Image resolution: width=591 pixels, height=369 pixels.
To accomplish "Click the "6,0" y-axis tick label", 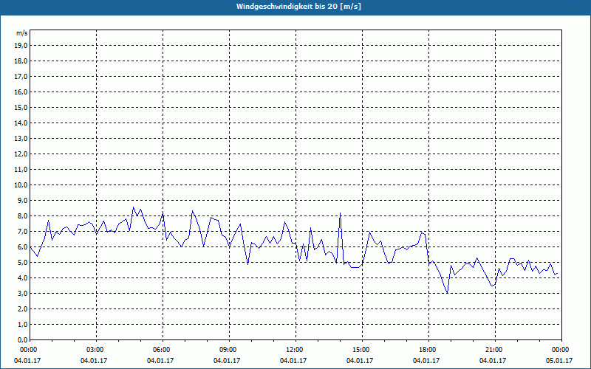I will (22, 247).
